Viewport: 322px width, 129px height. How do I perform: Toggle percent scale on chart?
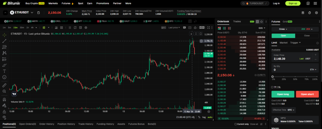coord(199,117)
